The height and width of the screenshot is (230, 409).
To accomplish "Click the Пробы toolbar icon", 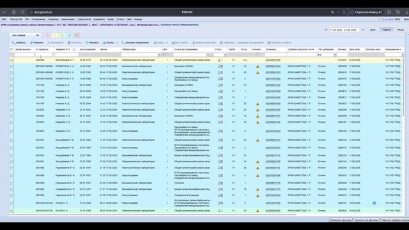I will coord(155,43).
